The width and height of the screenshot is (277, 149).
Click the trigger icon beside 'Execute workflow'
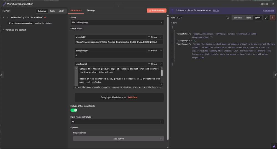(x=7, y=17)
